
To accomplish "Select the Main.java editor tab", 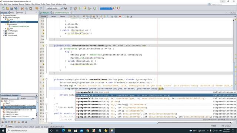I will [45, 13].
